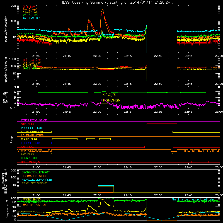The width and height of the screenshot is (223, 223).
Task: Click the yellow flare interval bar in GOES panel
Action: [x=102, y=103]
